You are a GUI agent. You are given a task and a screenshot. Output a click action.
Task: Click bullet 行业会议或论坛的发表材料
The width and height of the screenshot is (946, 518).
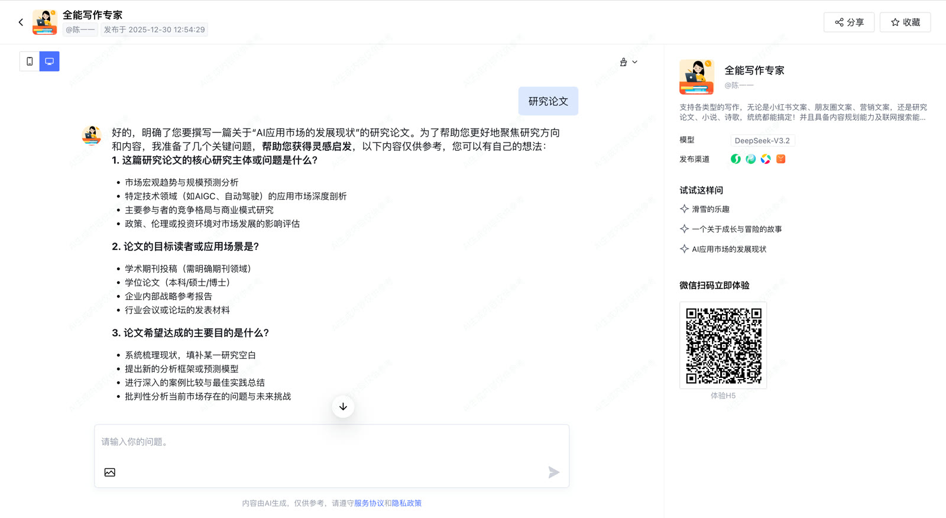point(177,310)
